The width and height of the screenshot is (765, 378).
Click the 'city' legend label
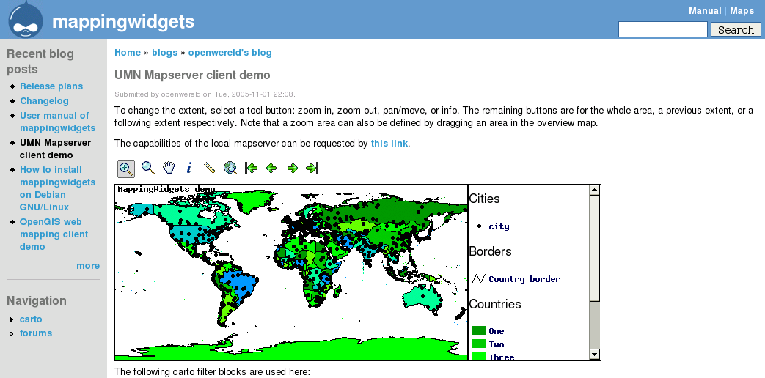click(499, 226)
